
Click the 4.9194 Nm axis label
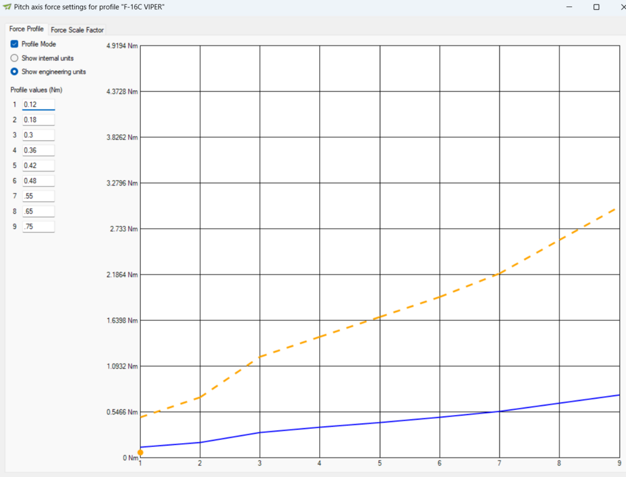pos(122,46)
